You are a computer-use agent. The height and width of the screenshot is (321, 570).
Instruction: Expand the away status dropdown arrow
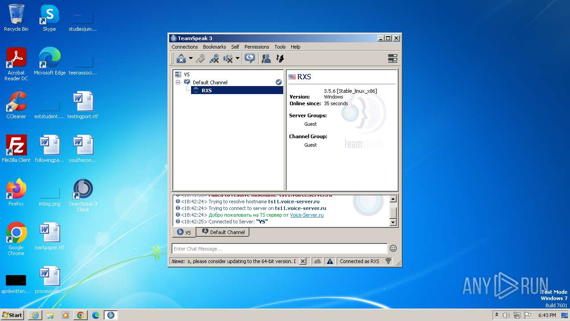tap(237, 58)
